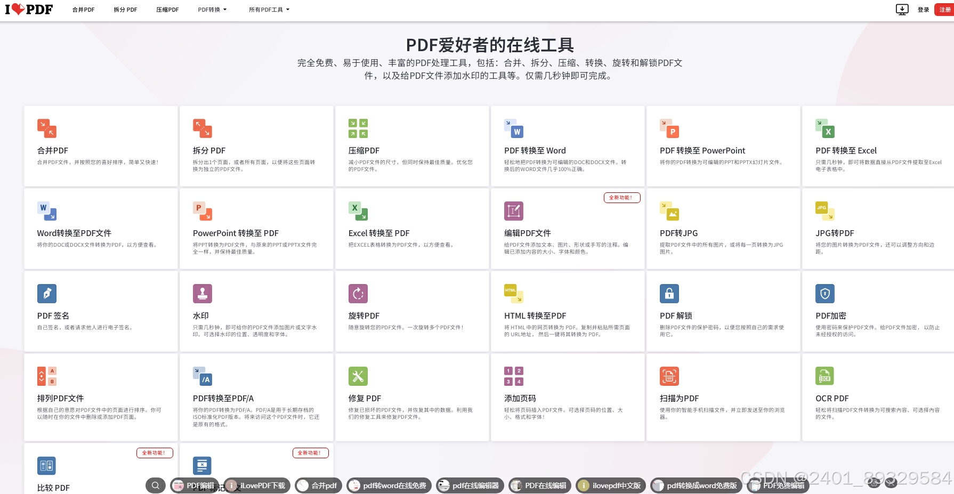Open 拆分 PDF in the top navigation

coord(125,10)
